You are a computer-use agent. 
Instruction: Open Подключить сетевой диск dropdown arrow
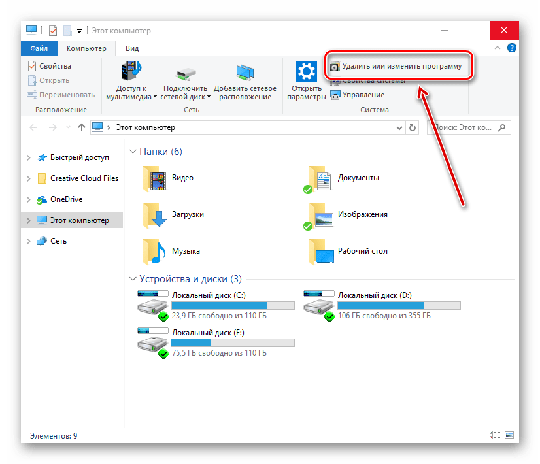pos(209,97)
